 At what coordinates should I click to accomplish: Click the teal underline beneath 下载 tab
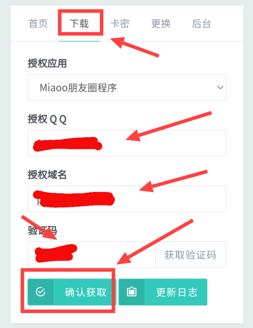(79, 41)
